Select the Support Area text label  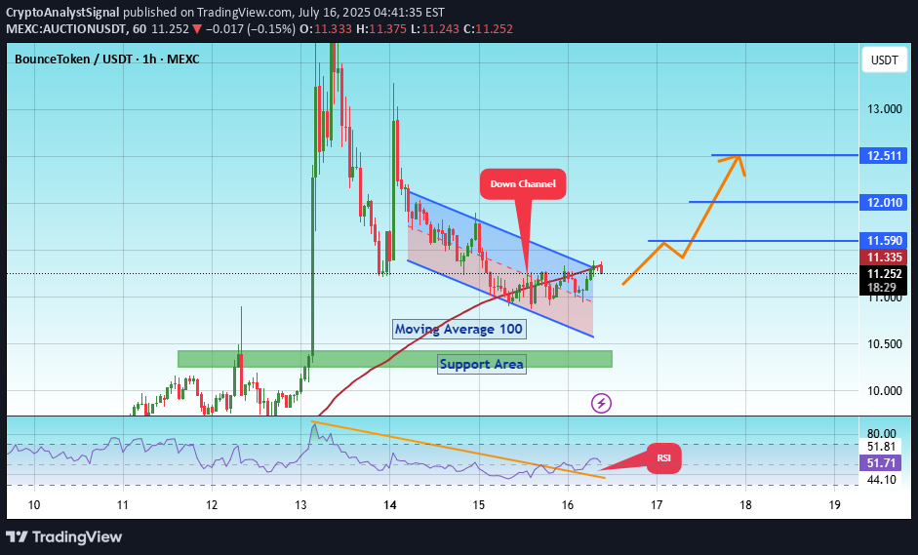[482, 364]
